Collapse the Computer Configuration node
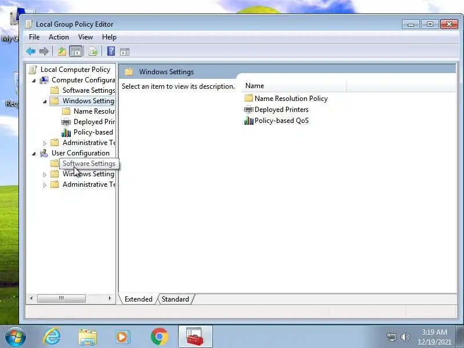 (34, 81)
